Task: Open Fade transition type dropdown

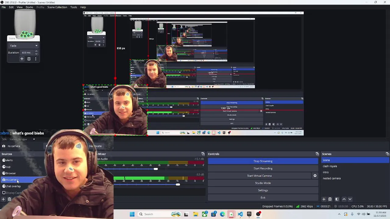Action: (23, 46)
